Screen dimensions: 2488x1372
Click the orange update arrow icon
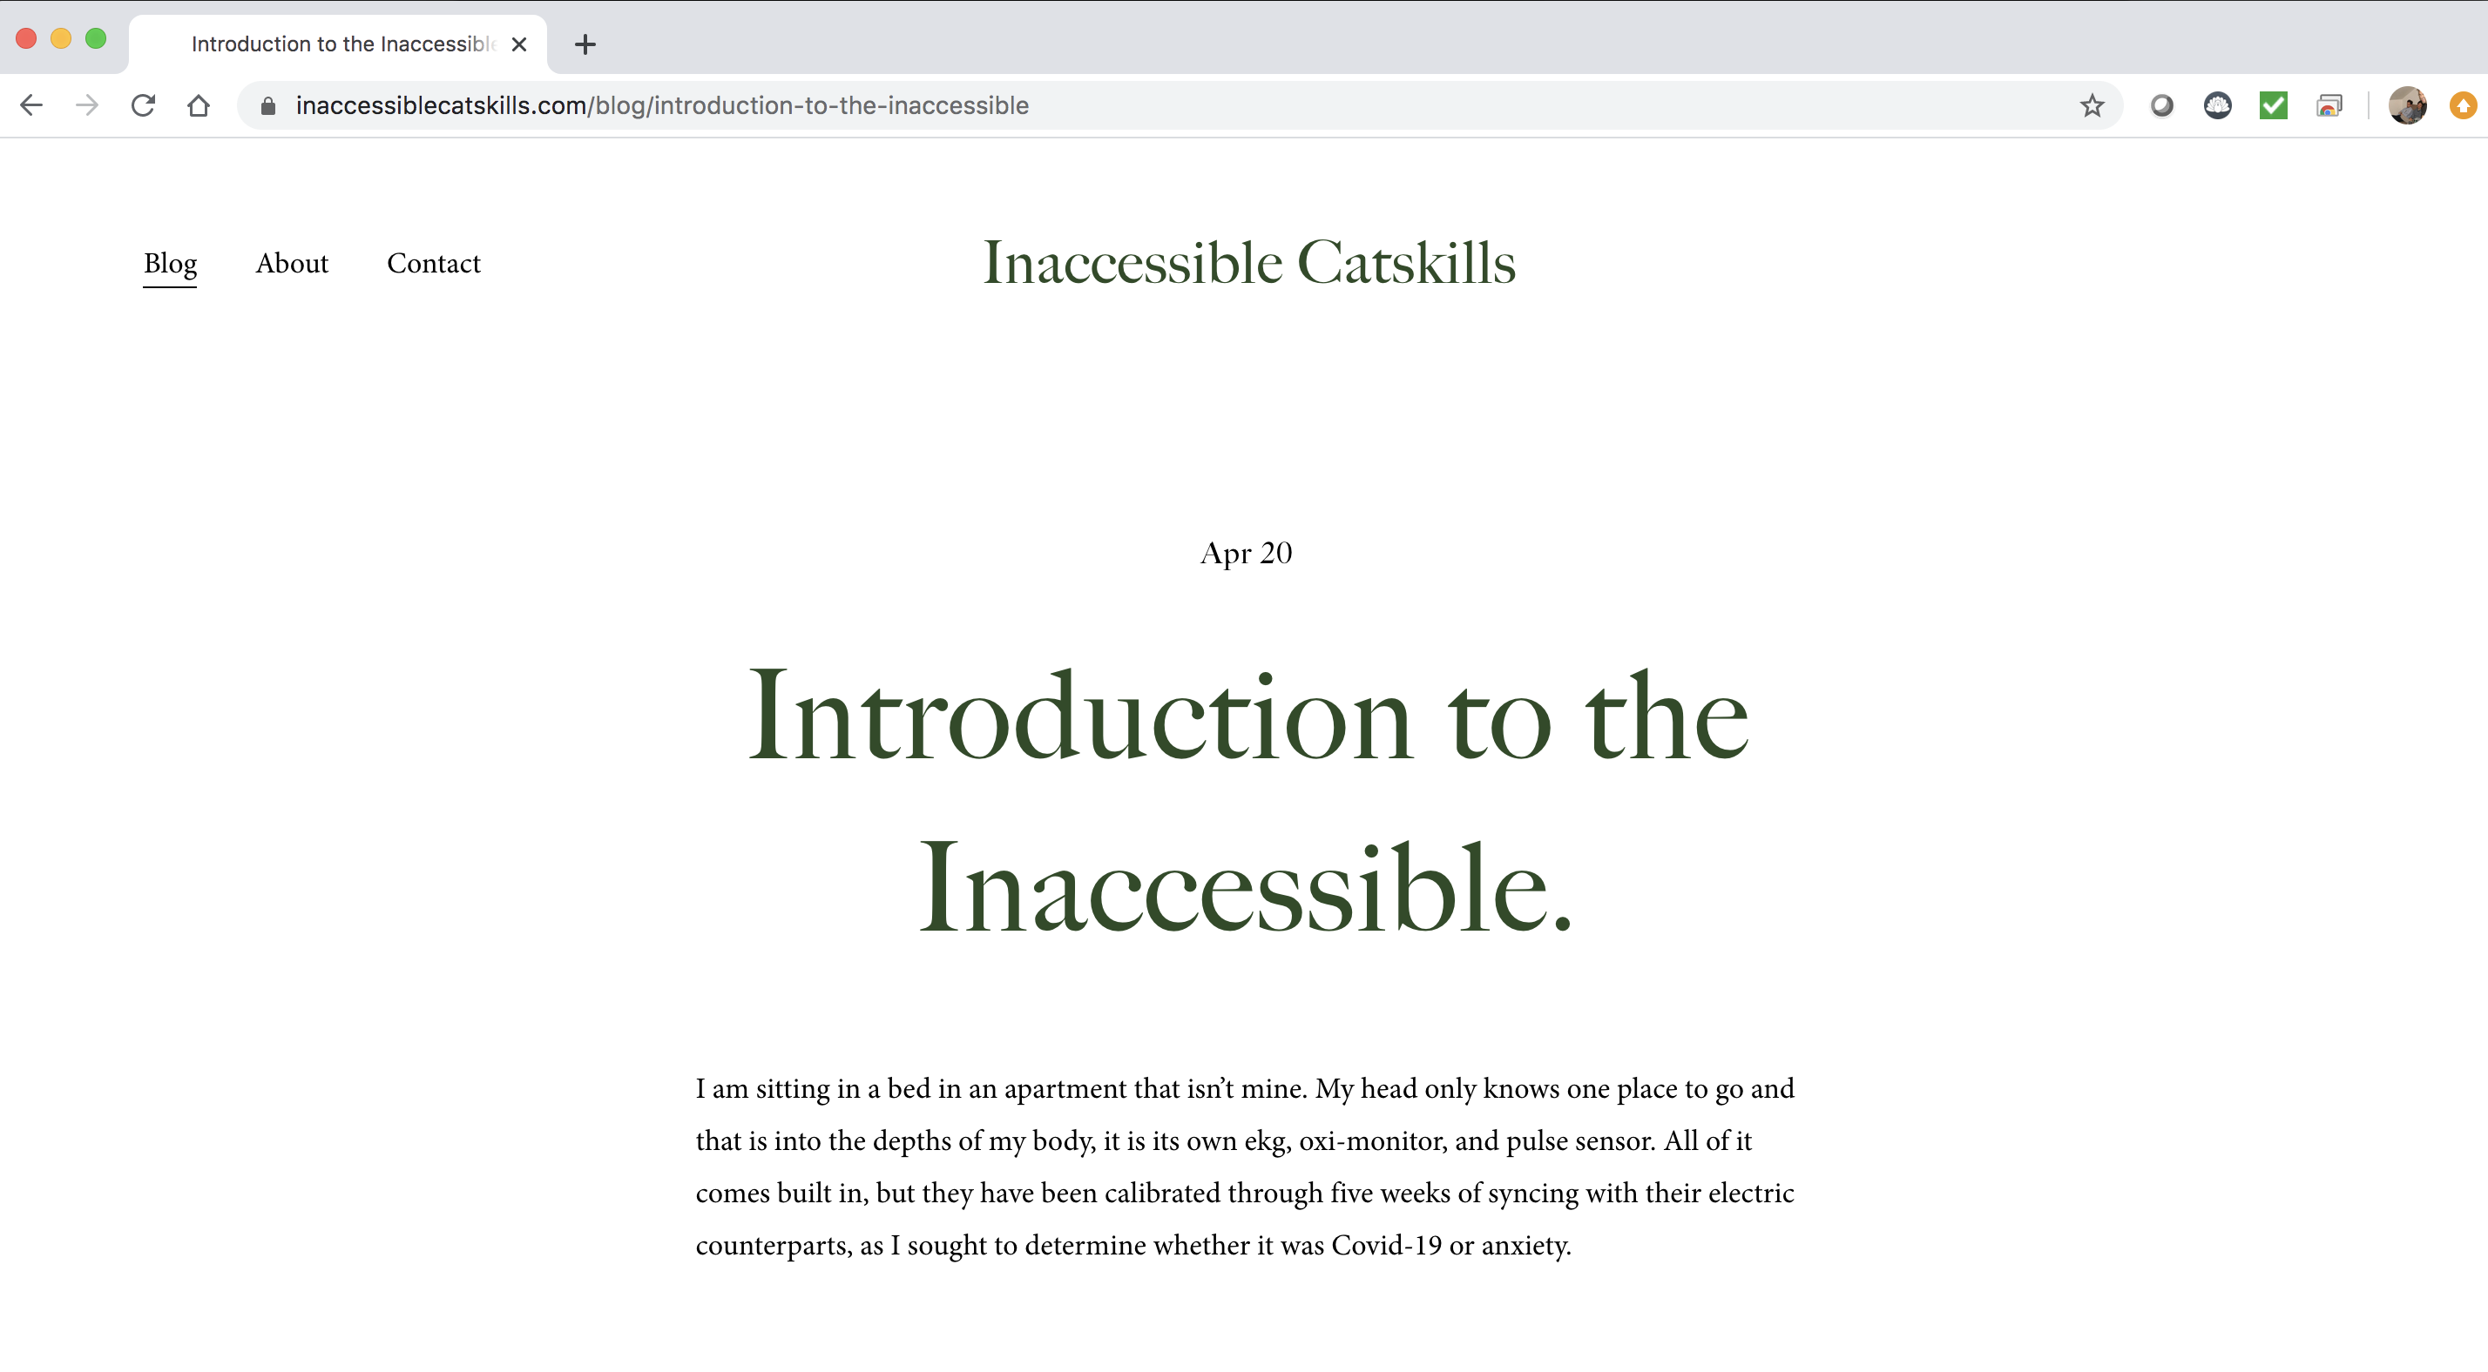click(x=2464, y=105)
